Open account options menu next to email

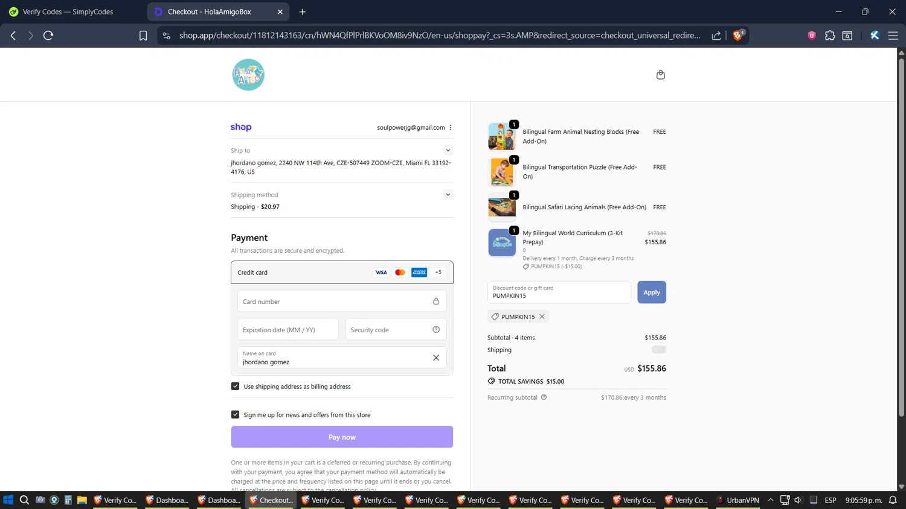451,127
